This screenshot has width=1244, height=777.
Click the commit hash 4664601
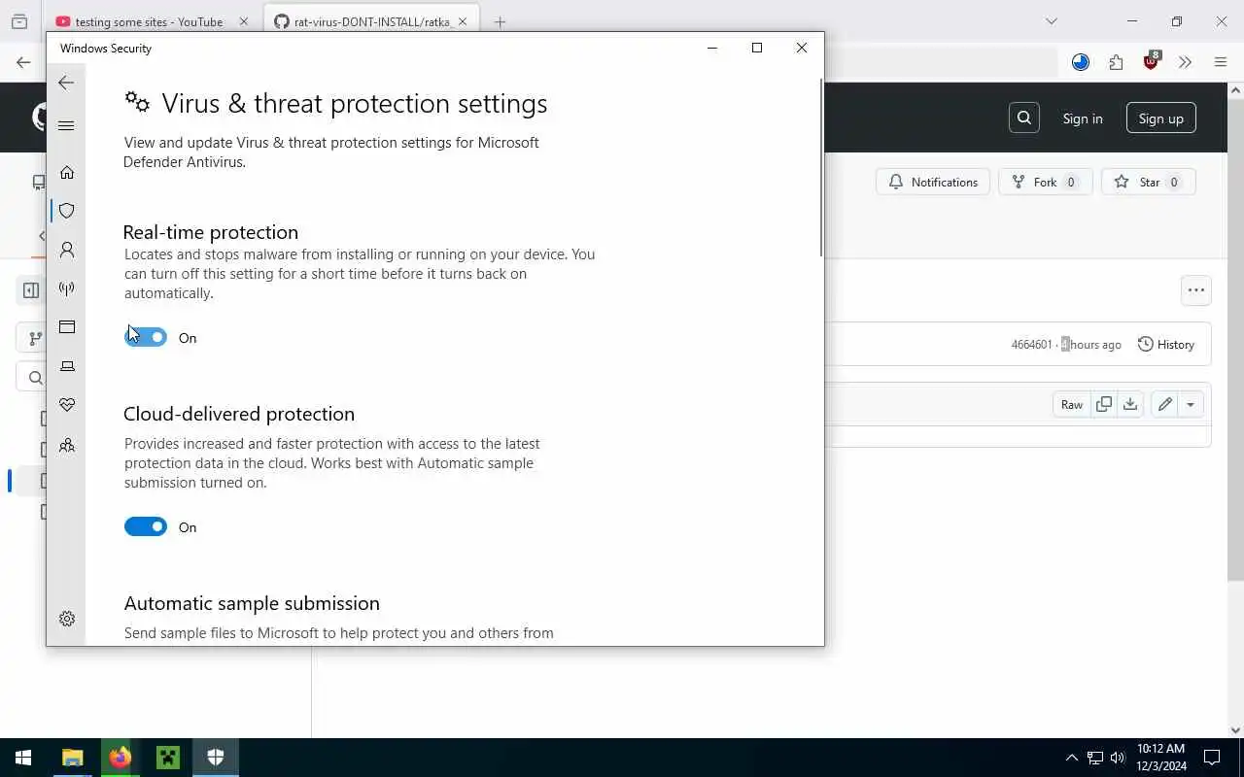click(1031, 344)
